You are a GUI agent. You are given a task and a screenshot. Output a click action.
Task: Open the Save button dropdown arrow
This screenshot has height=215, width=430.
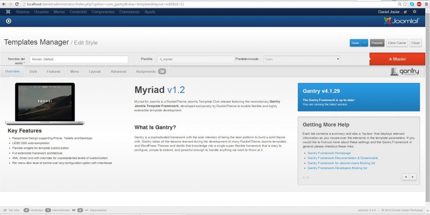click(x=364, y=43)
